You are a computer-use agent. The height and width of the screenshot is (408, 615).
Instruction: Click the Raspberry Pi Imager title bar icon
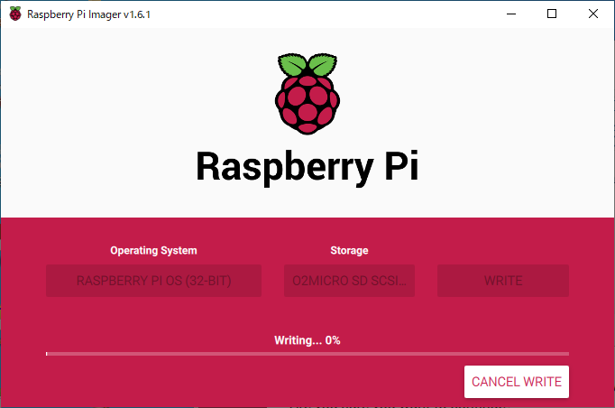(14, 14)
